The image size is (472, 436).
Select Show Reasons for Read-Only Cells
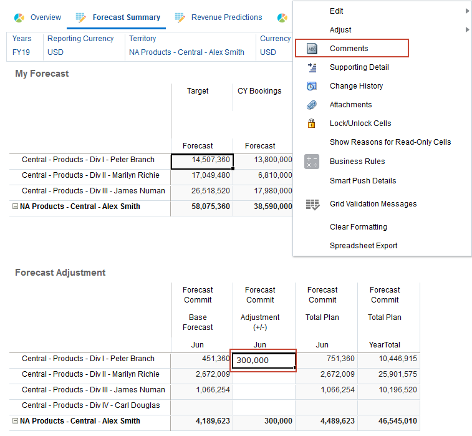[390, 142]
